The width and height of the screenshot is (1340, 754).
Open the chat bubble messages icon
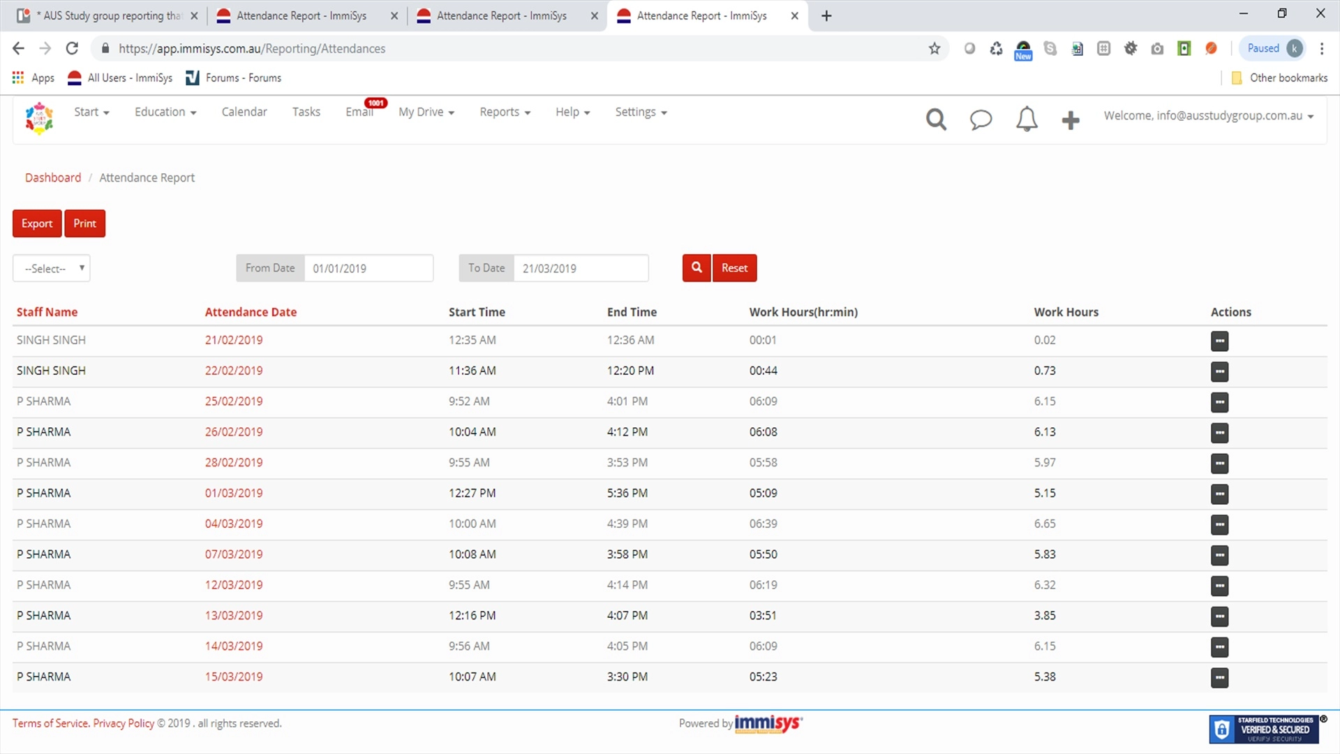pos(981,119)
